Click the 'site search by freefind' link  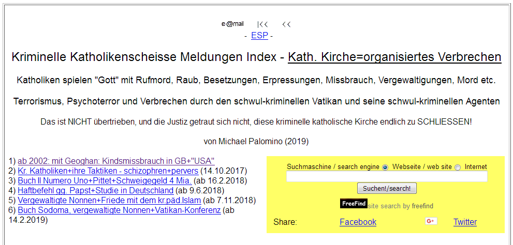pos(400,206)
